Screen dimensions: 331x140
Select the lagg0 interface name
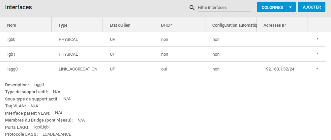pos(13,69)
